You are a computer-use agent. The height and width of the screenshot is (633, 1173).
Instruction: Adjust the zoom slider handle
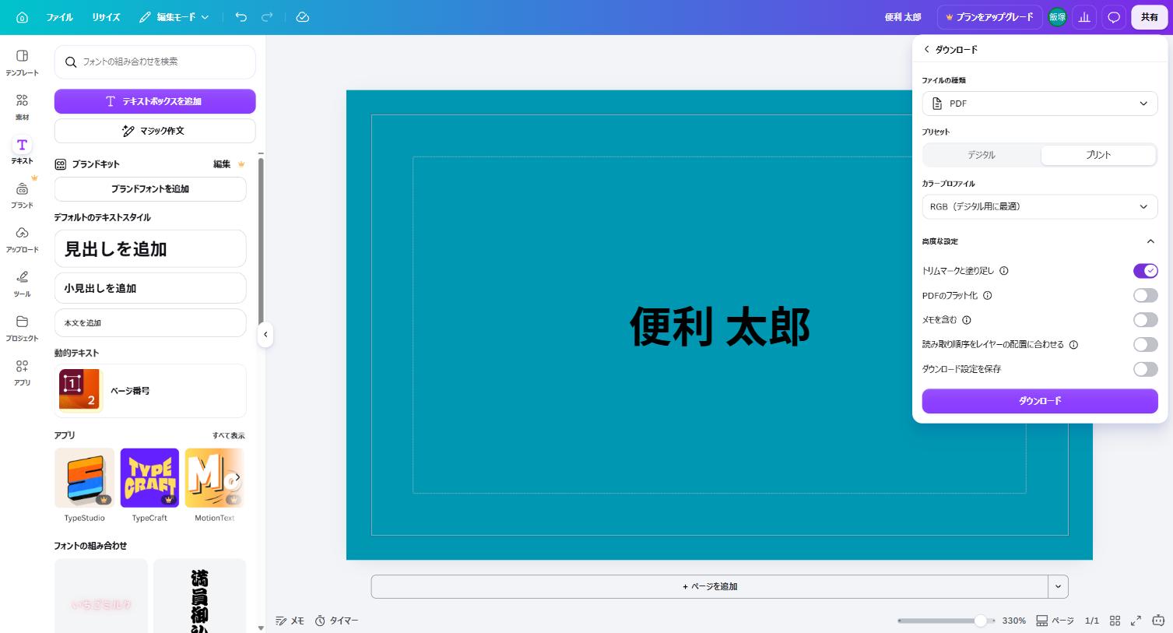(x=981, y=621)
